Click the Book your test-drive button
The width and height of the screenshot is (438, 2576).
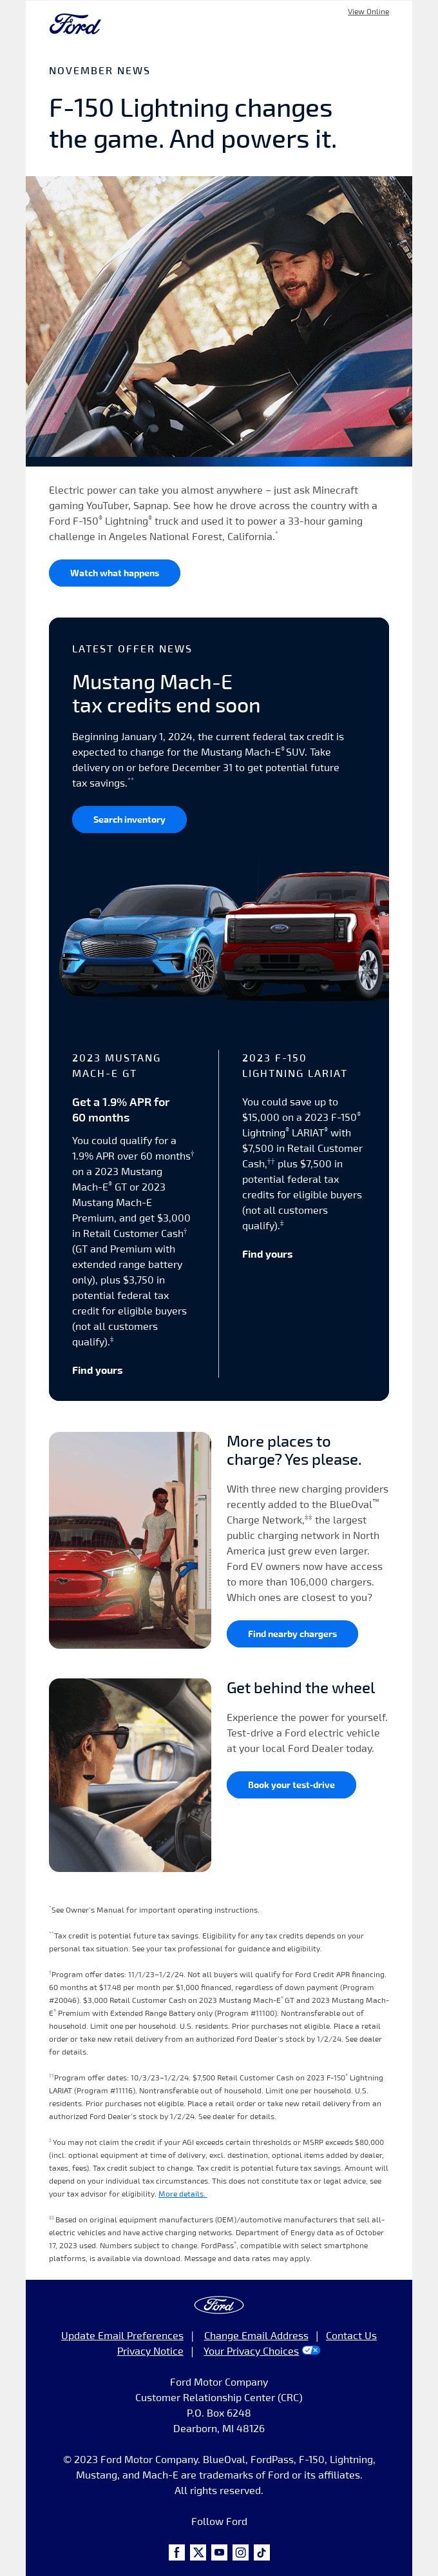click(x=291, y=1785)
